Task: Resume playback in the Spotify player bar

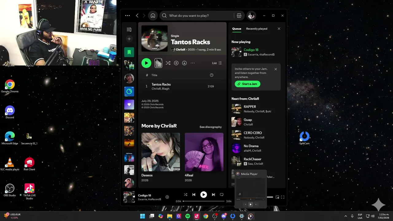Action: click(204, 195)
